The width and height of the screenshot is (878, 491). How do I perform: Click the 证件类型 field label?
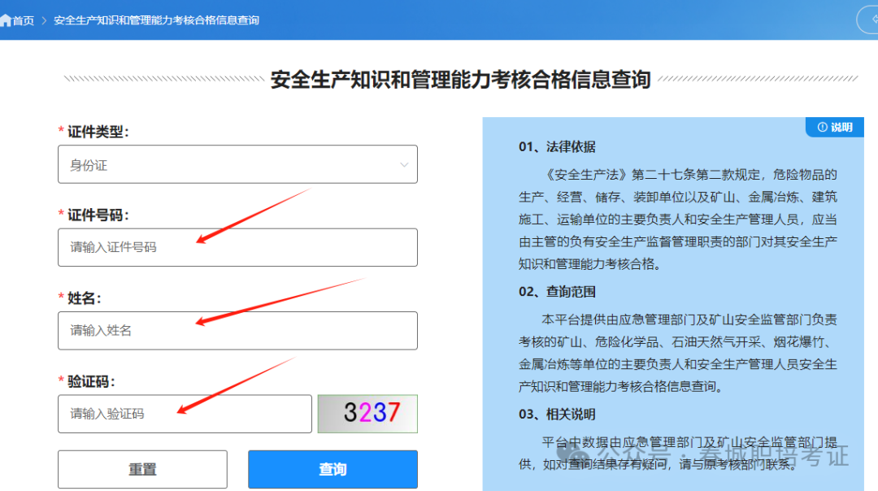[98, 133]
